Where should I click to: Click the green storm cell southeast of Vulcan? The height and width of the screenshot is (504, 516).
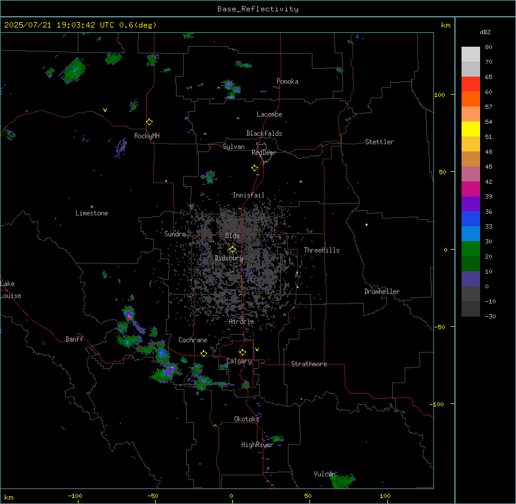pyautogui.click(x=342, y=481)
